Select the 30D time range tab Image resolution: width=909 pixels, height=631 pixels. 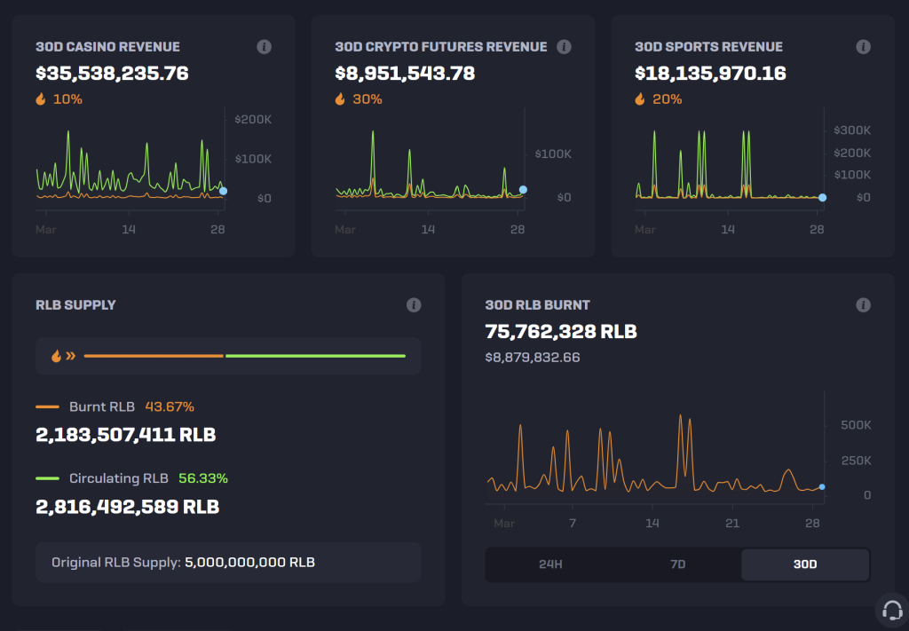pos(804,564)
